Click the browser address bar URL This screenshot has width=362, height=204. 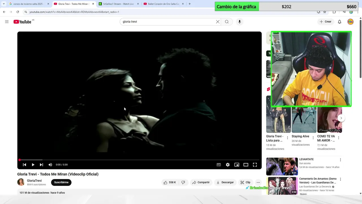[x=74, y=12]
